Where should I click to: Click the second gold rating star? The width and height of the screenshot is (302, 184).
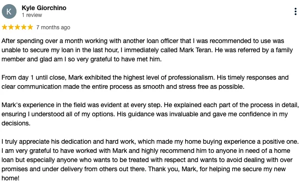coord(11,27)
